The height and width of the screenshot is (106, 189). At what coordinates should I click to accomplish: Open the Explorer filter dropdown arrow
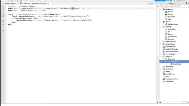point(188,6)
